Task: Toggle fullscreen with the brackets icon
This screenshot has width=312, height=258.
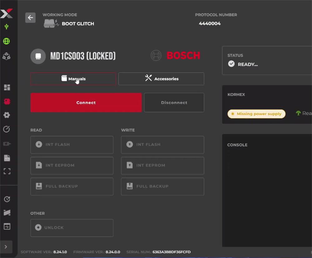Action: pyautogui.click(x=7, y=171)
